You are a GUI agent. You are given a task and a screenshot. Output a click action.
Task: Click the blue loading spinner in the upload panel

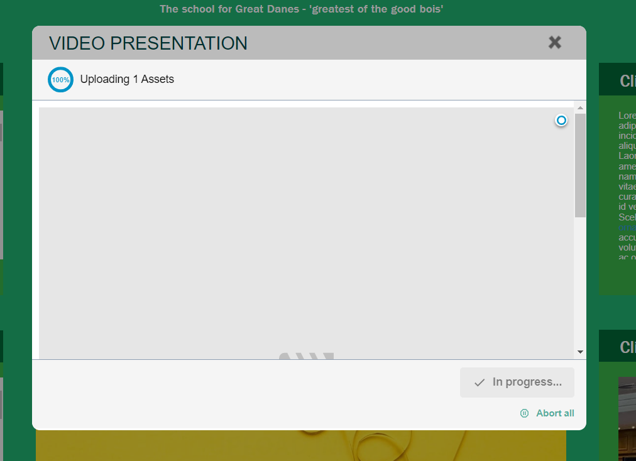[x=561, y=120]
